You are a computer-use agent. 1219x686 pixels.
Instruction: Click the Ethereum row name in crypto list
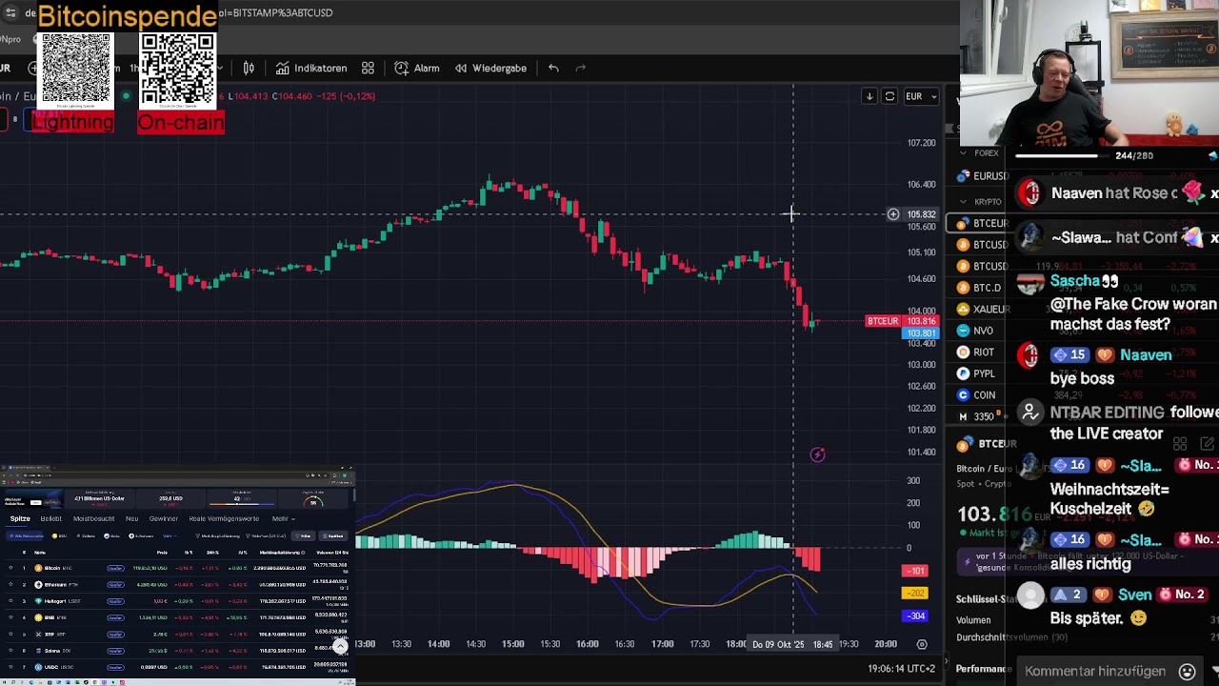click(54, 584)
